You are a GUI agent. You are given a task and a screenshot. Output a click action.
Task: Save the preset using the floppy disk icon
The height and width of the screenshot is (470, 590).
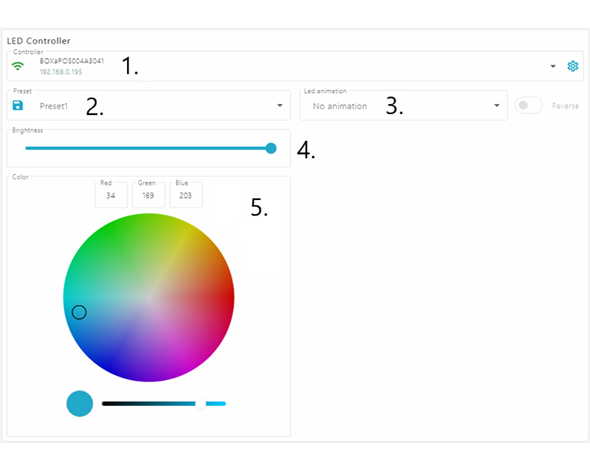pos(18,106)
